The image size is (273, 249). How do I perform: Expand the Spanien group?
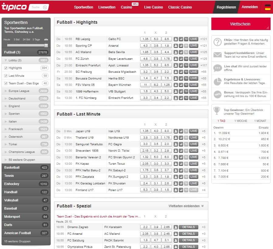[6, 114]
